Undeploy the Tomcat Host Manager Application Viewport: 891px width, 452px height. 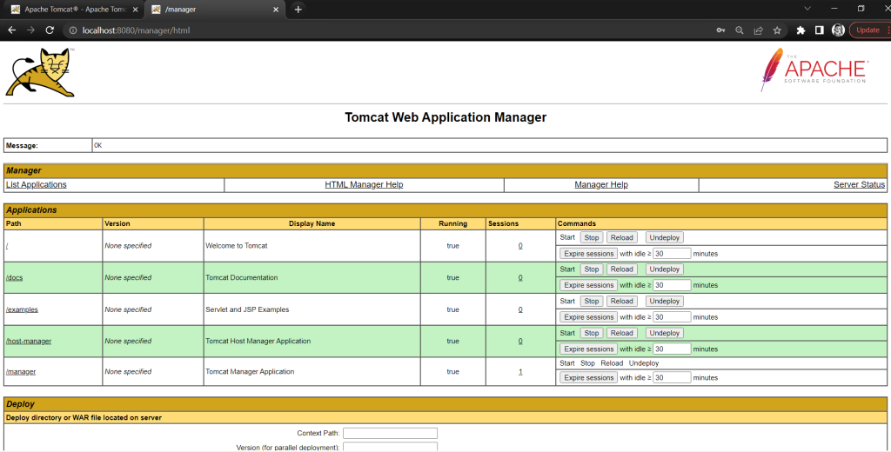click(664, 333)
